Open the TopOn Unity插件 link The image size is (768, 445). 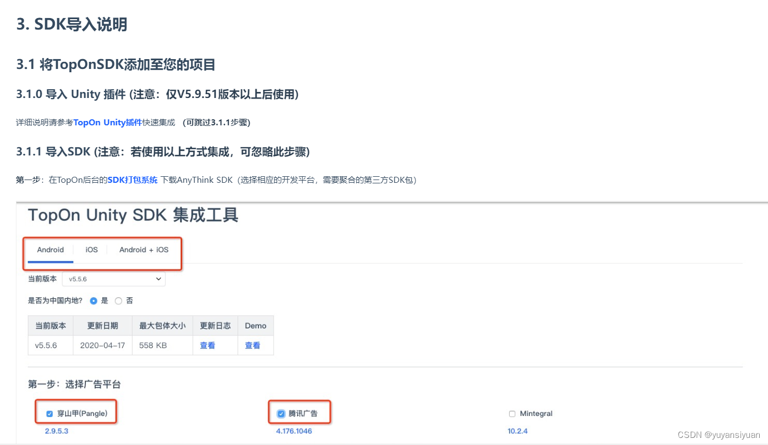108,123
